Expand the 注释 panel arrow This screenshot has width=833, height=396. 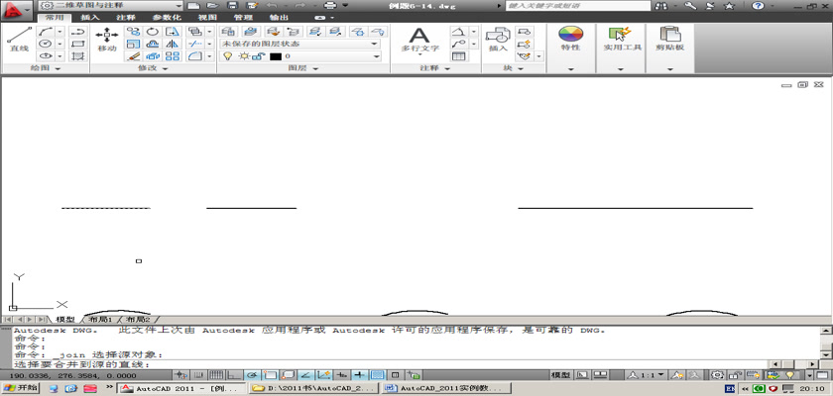[447, 69]
